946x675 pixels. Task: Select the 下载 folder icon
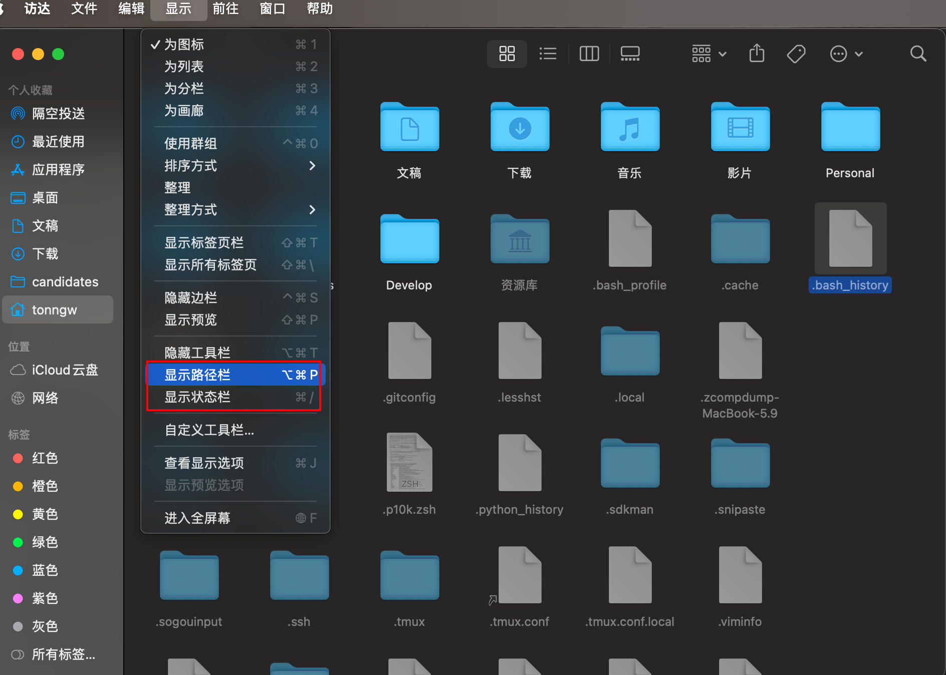[520, 127]
